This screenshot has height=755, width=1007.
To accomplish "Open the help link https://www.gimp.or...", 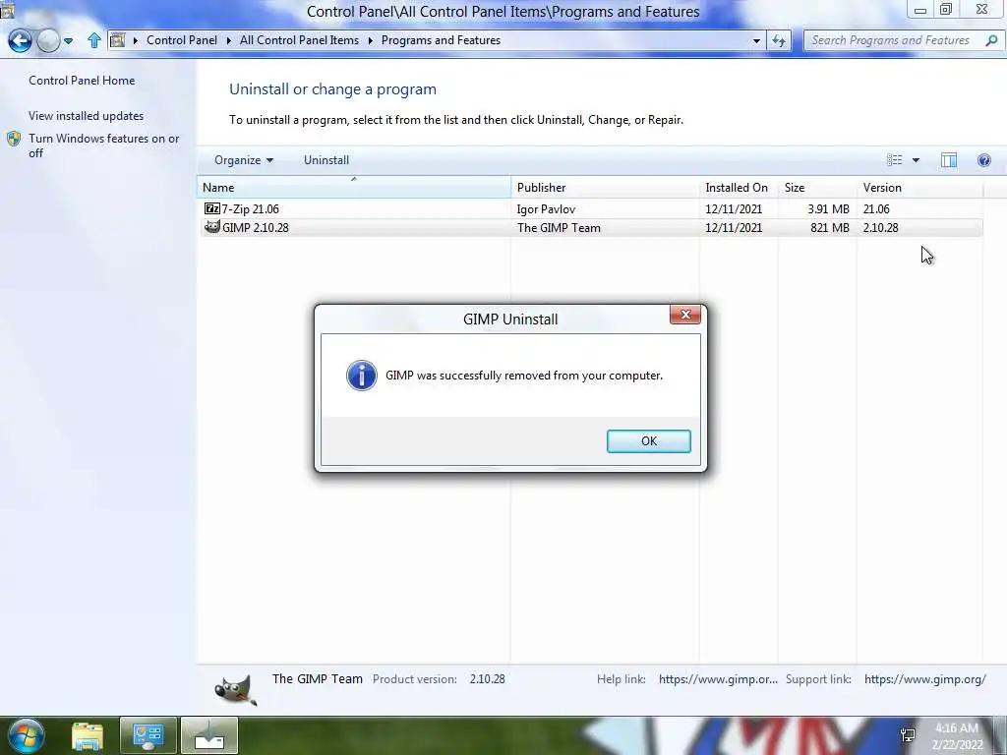I will pyautogui.click(x=718, y=679).
